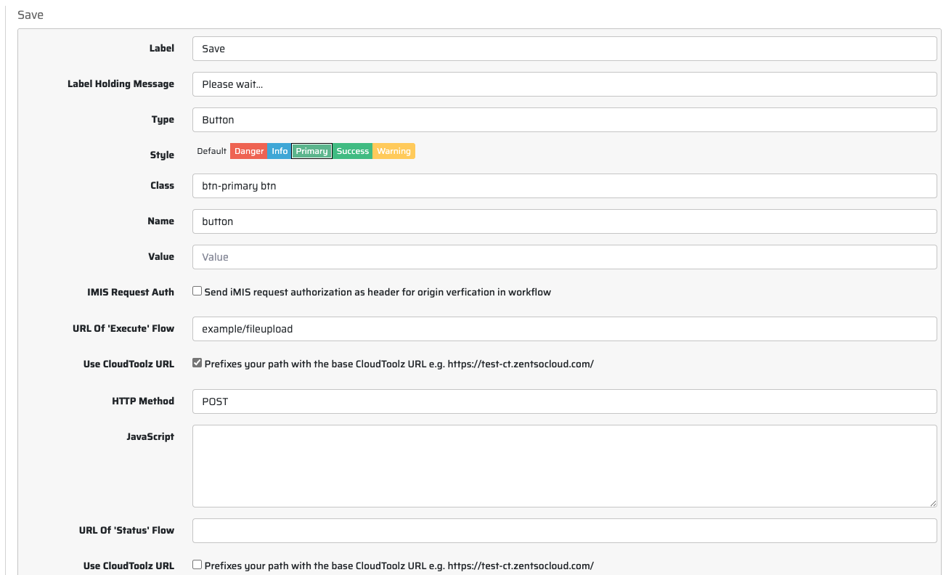The width and height of the screenshot is (946, 575).
Task: Choose the Success style swatch
Action: tap(353, 151)
